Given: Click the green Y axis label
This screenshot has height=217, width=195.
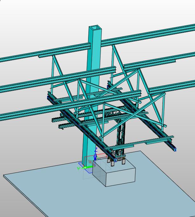Looking at the screenshot, I should tap(79, 168).
